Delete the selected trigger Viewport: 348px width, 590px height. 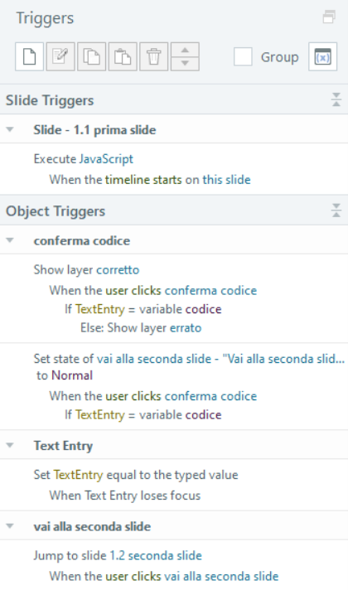(153, 57)
